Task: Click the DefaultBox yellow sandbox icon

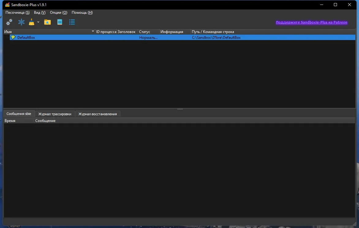Action: tap(13, 37)
